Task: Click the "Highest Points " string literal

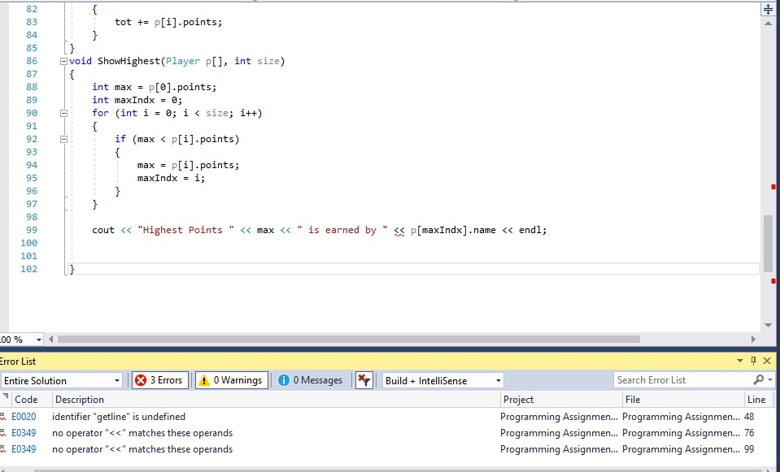Action: click(185, 230)
